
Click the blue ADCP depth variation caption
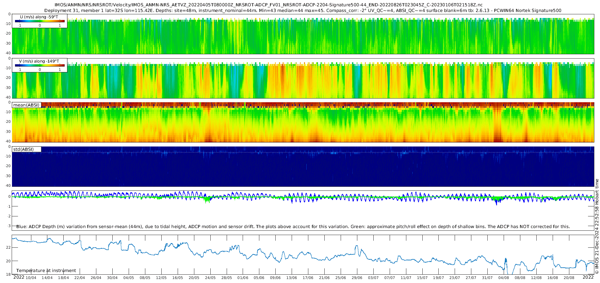pos(293,226)
